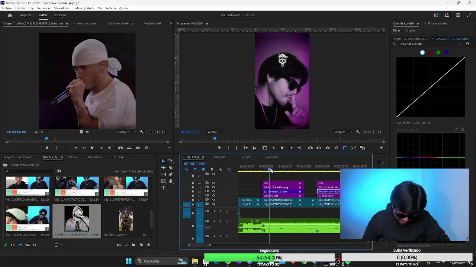Click Lift button in Program monitor
The height and width of the screenshot is (267, 476).
coord(310,148)
